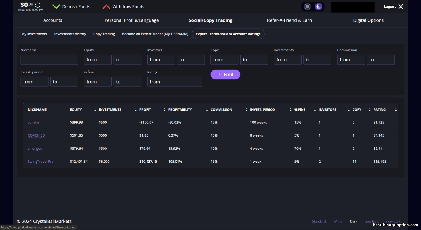Sort by Investors column arrows
The width and height of the screenshot is (421, 230).
[349, 110]
